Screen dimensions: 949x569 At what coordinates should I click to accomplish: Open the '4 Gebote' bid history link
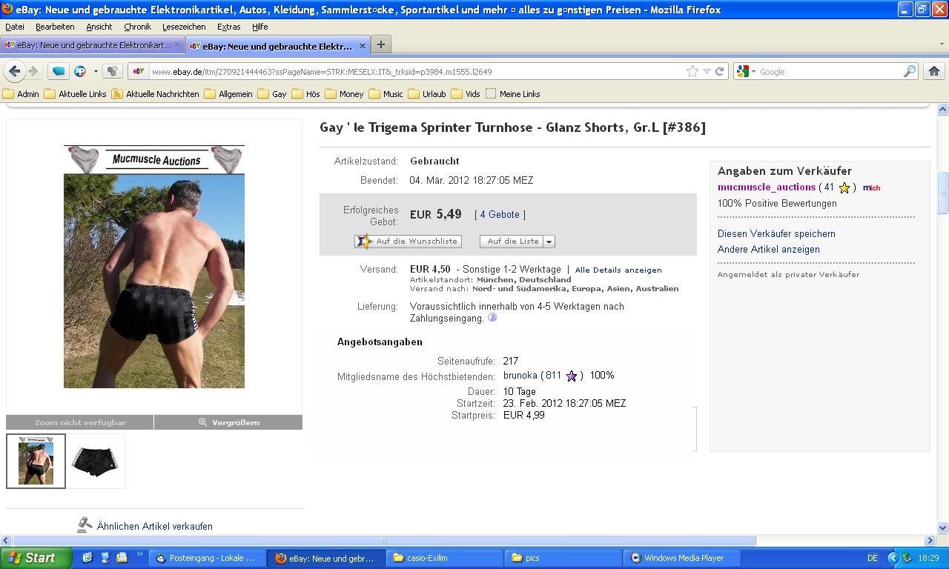pyautogui.click(x=500, y=215)
